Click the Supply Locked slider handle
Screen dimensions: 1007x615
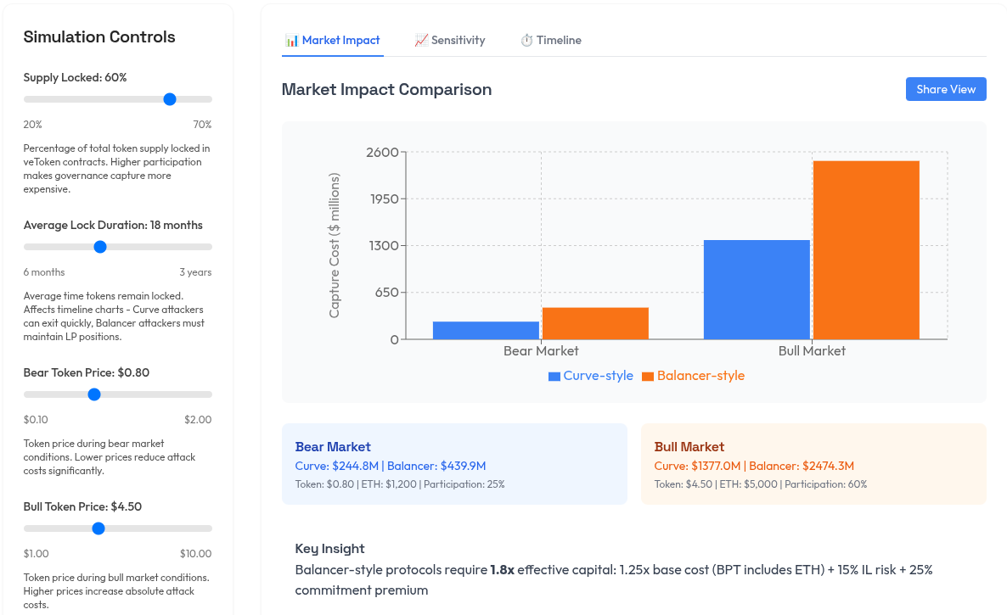tap(170, 99)
